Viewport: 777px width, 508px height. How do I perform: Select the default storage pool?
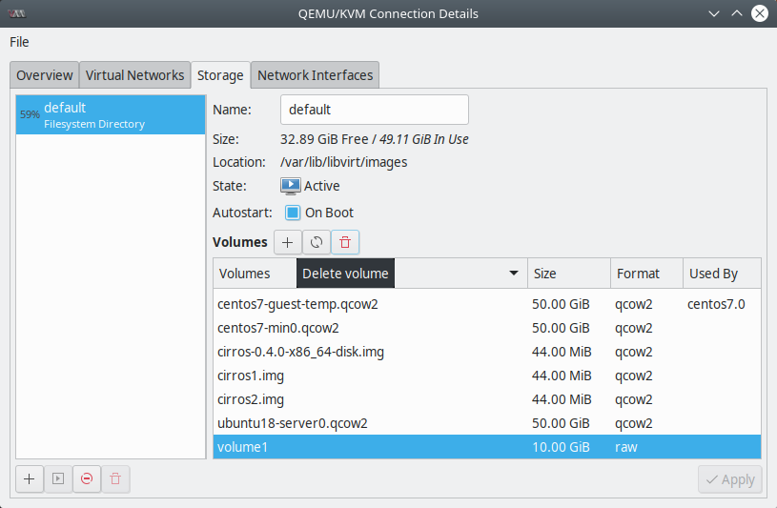tap(111, 115)
